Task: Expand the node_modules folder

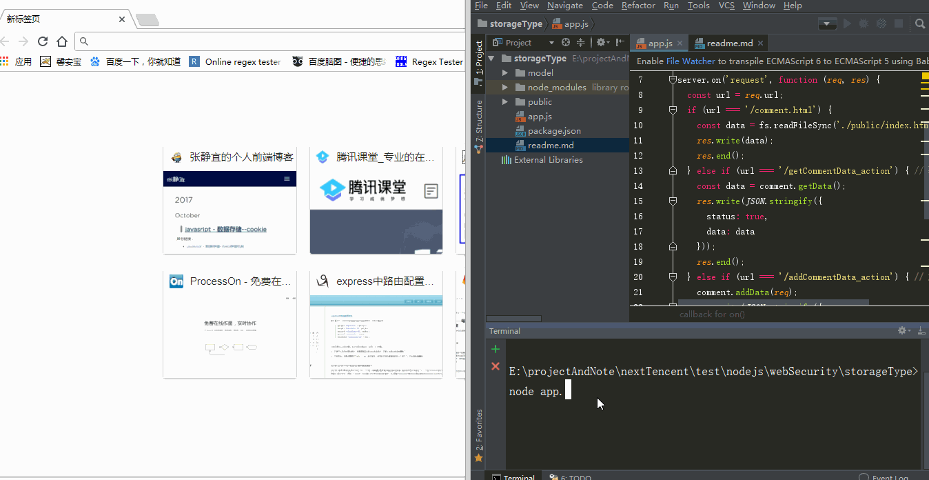Action: click(505, 88)
